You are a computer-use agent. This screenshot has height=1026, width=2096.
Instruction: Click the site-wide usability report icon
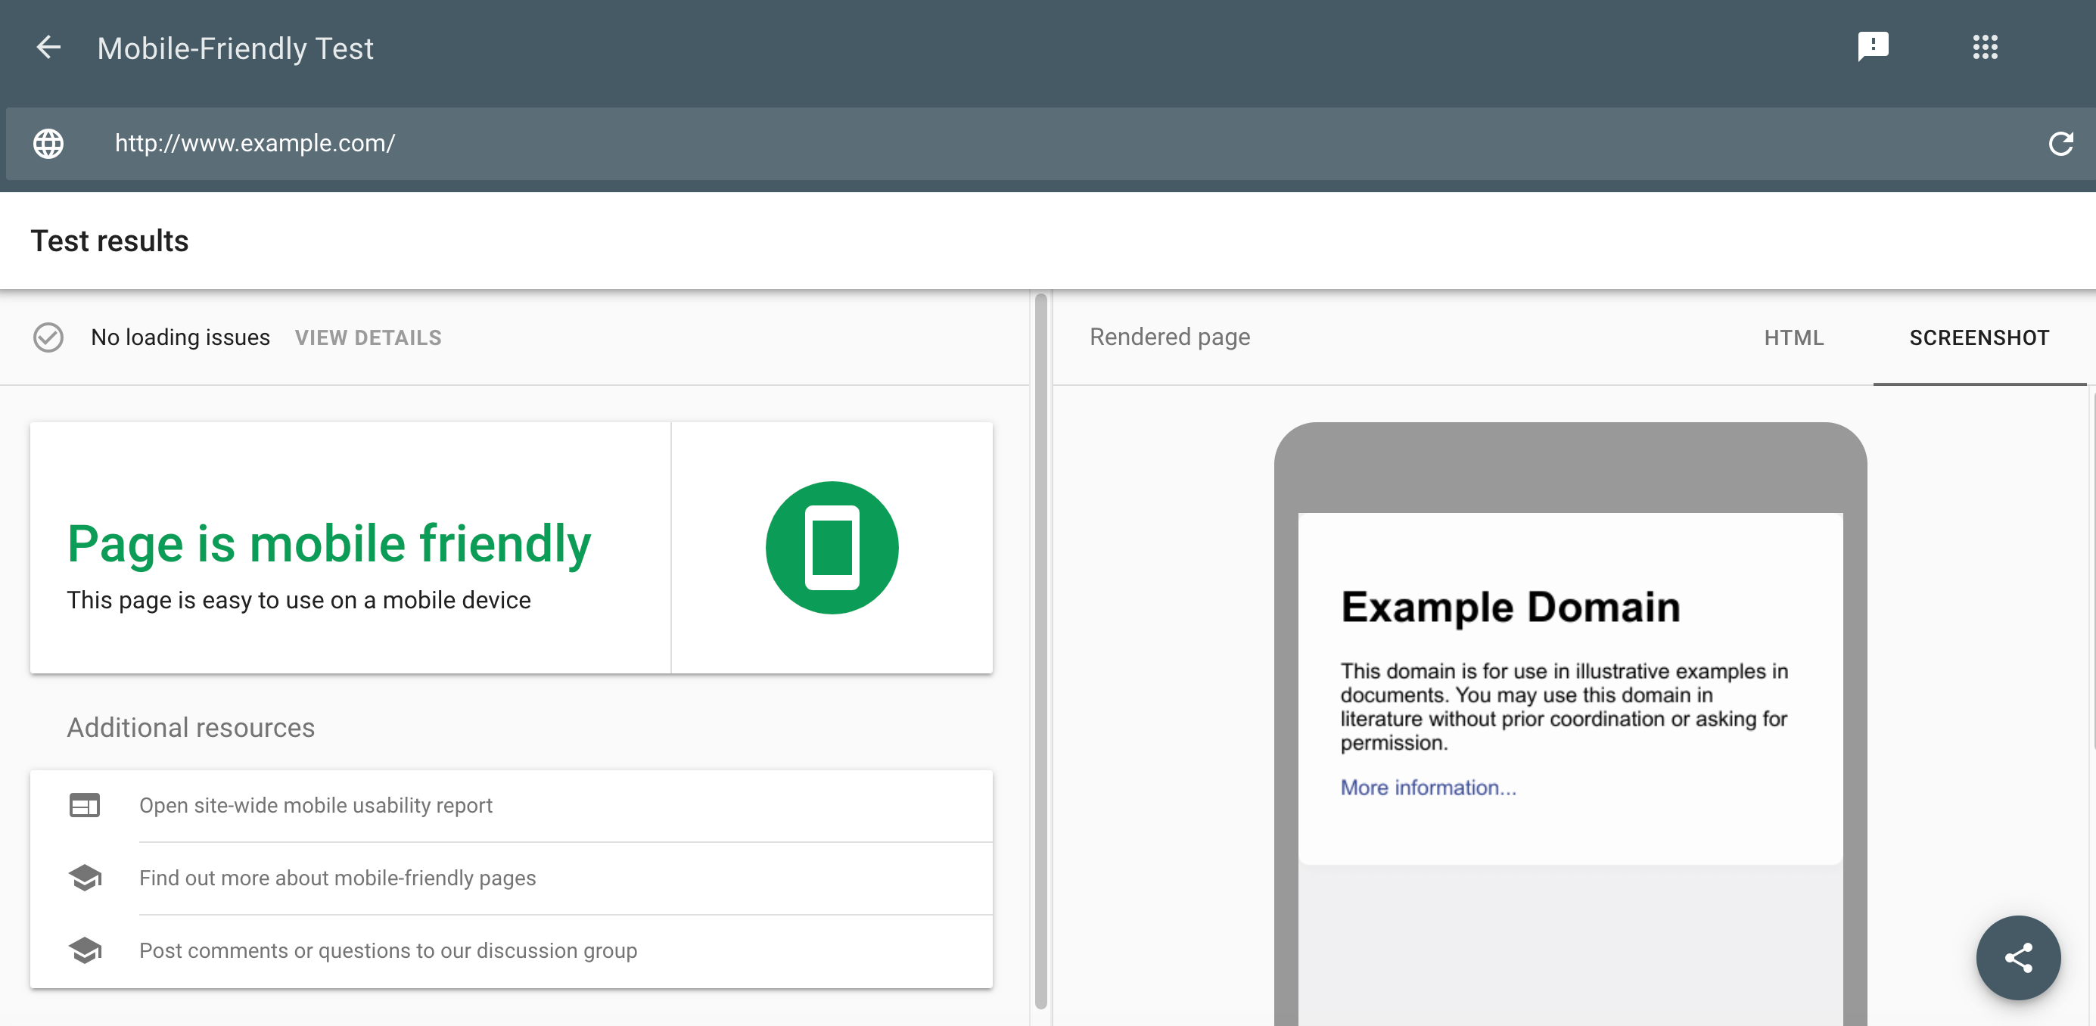[x=85, y=806]
